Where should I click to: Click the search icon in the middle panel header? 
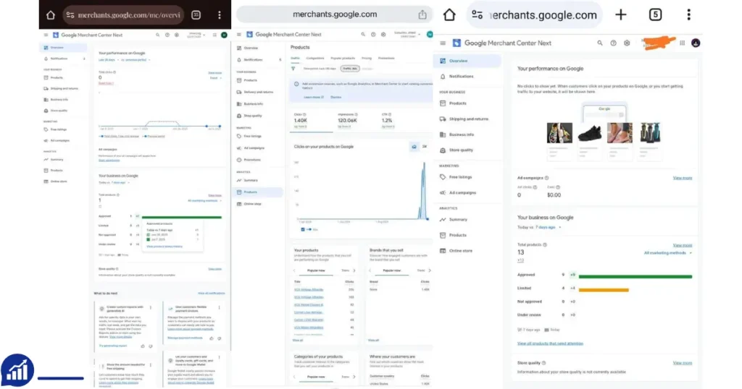[x=363, y=35]
